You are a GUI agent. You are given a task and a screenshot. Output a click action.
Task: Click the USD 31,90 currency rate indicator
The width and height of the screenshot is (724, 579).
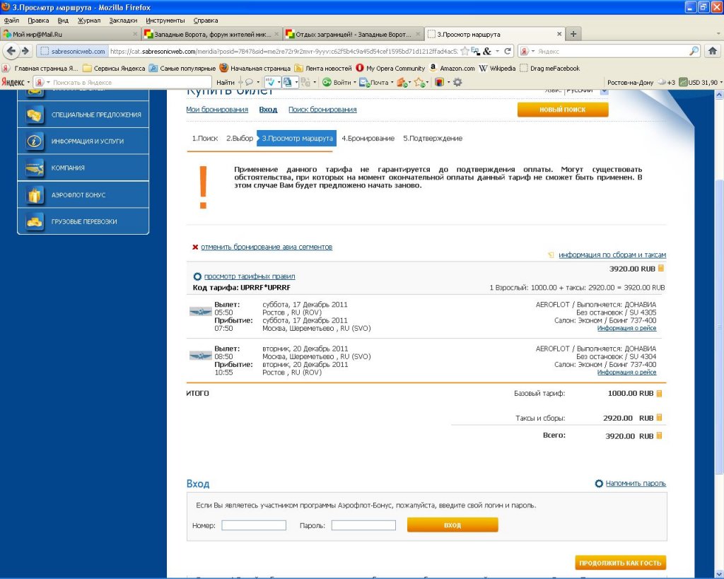(x=698, y=82)
